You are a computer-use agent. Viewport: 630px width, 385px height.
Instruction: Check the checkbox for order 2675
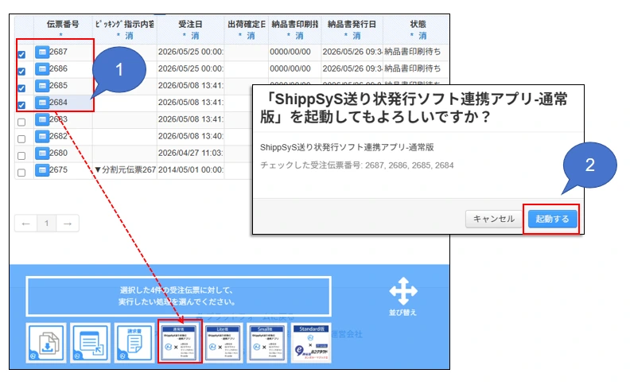coord(21,173)
